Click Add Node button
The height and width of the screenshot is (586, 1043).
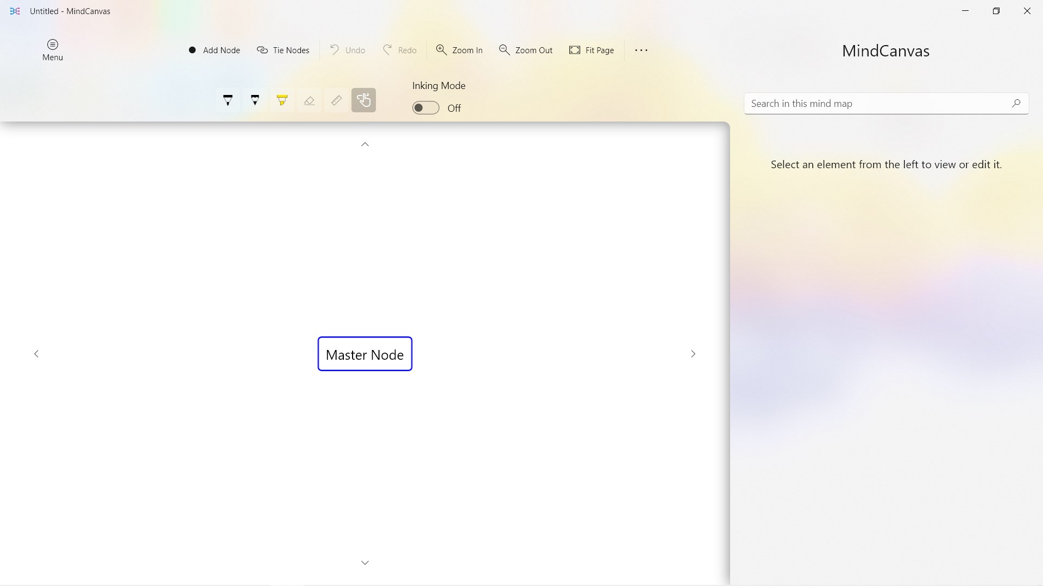(214, 50)
